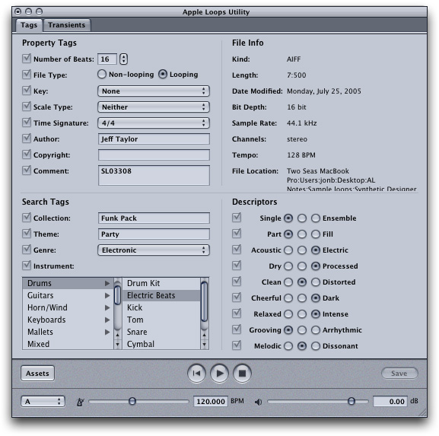Toggle the Genre checkbox

click(27, 250)
